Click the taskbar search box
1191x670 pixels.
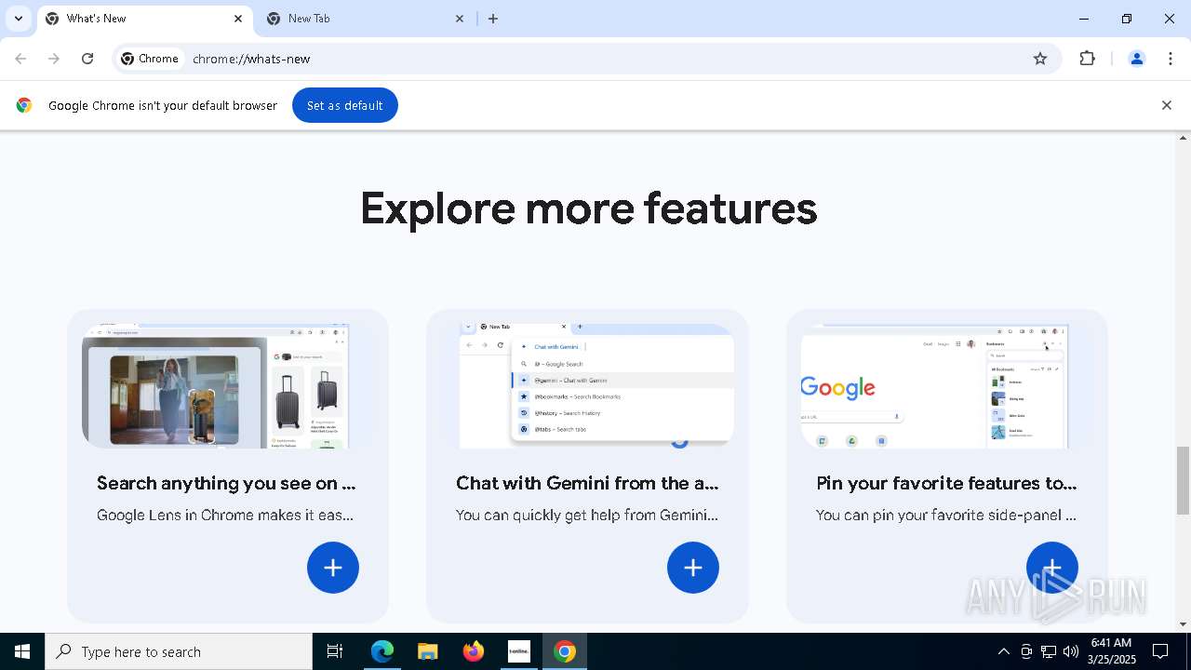(x=179, y=651)
